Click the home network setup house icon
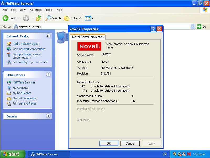 pos(9,55)
